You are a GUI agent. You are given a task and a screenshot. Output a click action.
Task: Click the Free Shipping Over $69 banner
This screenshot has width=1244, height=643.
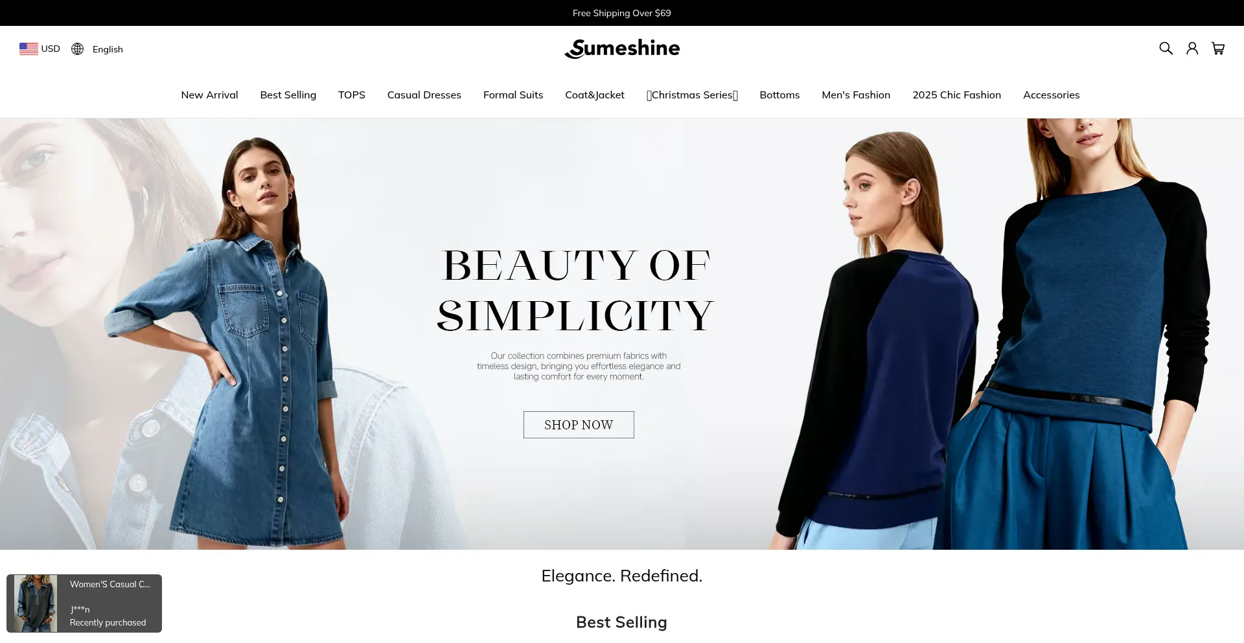[x=622, y=13]
